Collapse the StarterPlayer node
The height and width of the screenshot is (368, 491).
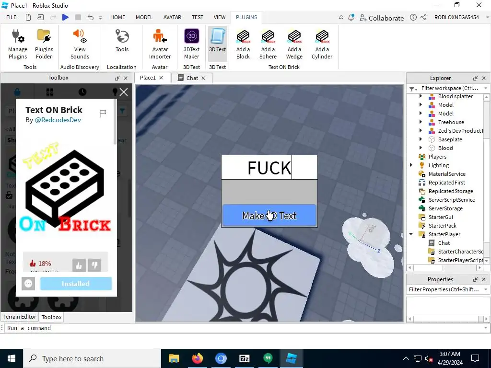coord(411,234)
